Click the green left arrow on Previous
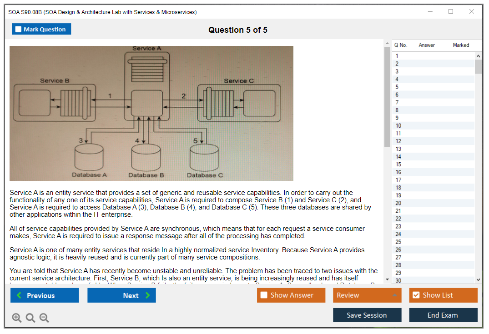This screenshot has width=489, height=334. point(19,295)
